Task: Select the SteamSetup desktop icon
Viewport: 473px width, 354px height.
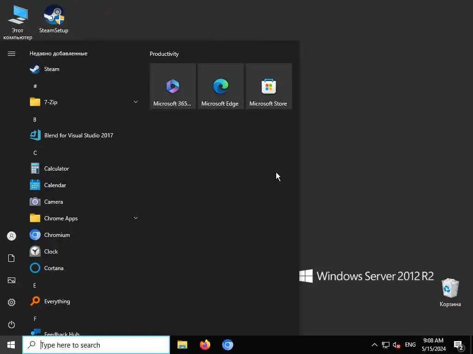Action: [x=54, y=19]
